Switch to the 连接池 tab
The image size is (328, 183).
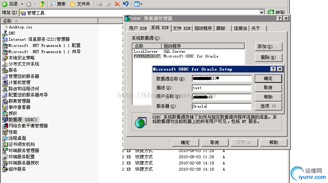pyautogui.click(x=240, y=28)
